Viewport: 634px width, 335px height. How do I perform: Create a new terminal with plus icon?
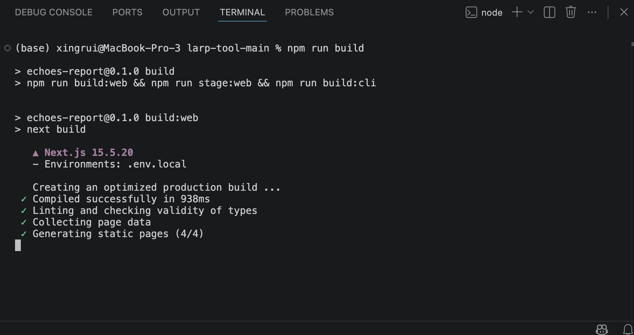517,12
